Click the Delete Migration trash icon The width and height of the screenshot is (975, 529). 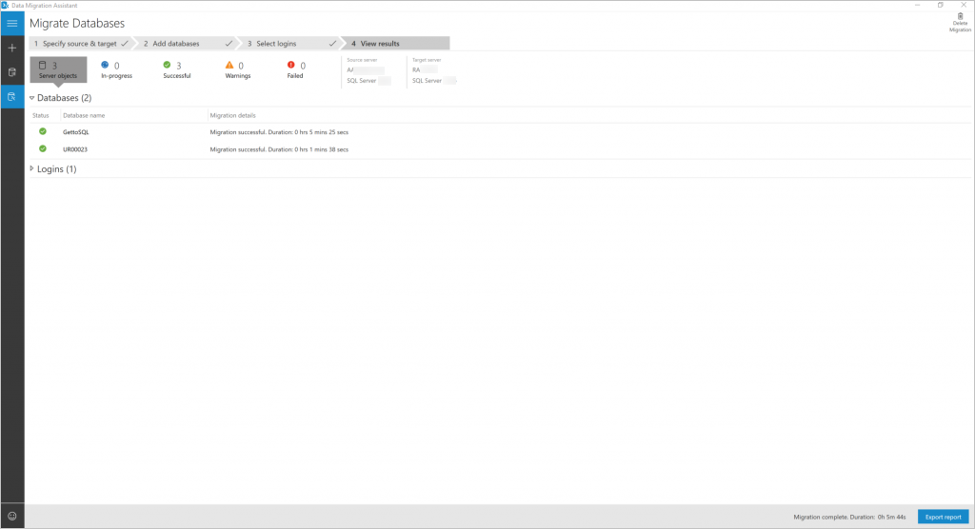[960, 17]
